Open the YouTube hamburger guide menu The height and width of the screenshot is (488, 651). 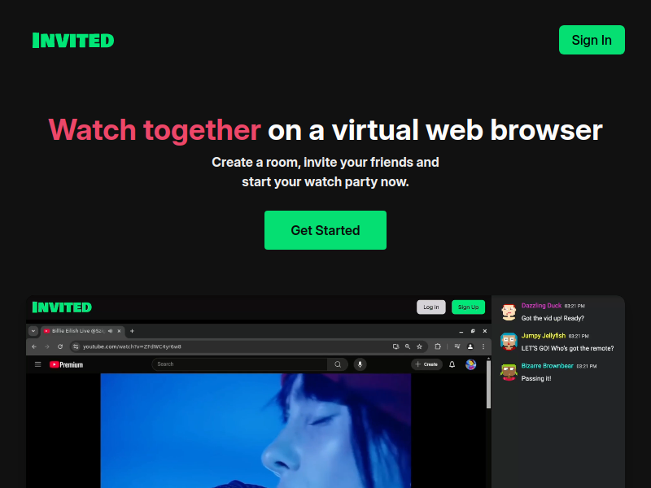tap(37, 364)
